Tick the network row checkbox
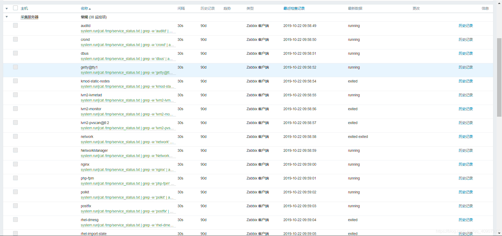The width and height of the screenshot is (502, 236). click(15, 136)
